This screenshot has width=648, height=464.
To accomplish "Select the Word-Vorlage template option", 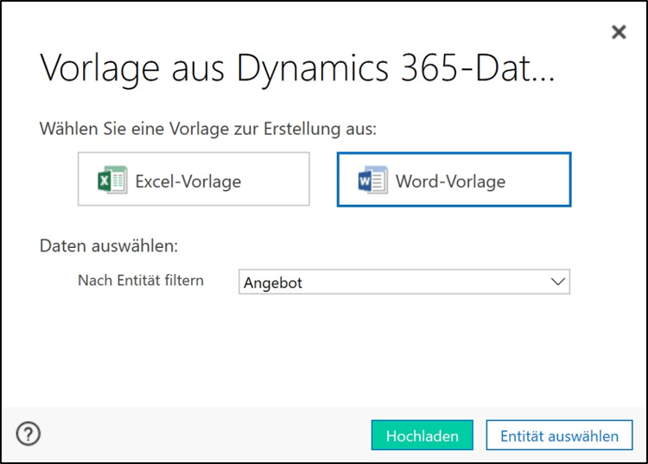I will pyautogui.click(x=454, y=180).
